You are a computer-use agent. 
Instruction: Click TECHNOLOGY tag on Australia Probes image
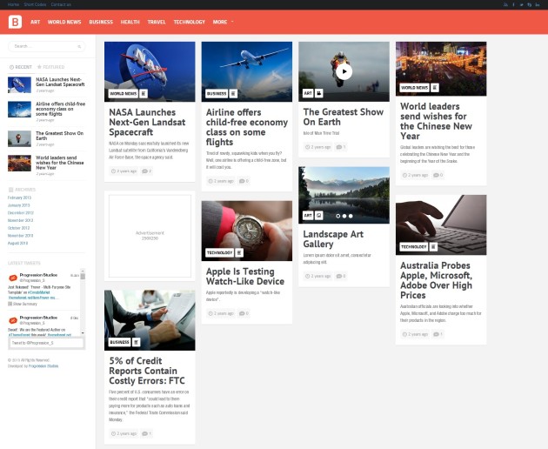click(x=414, y=246)
